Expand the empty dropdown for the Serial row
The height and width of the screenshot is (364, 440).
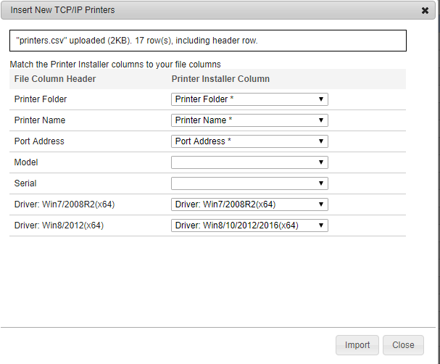249,183
